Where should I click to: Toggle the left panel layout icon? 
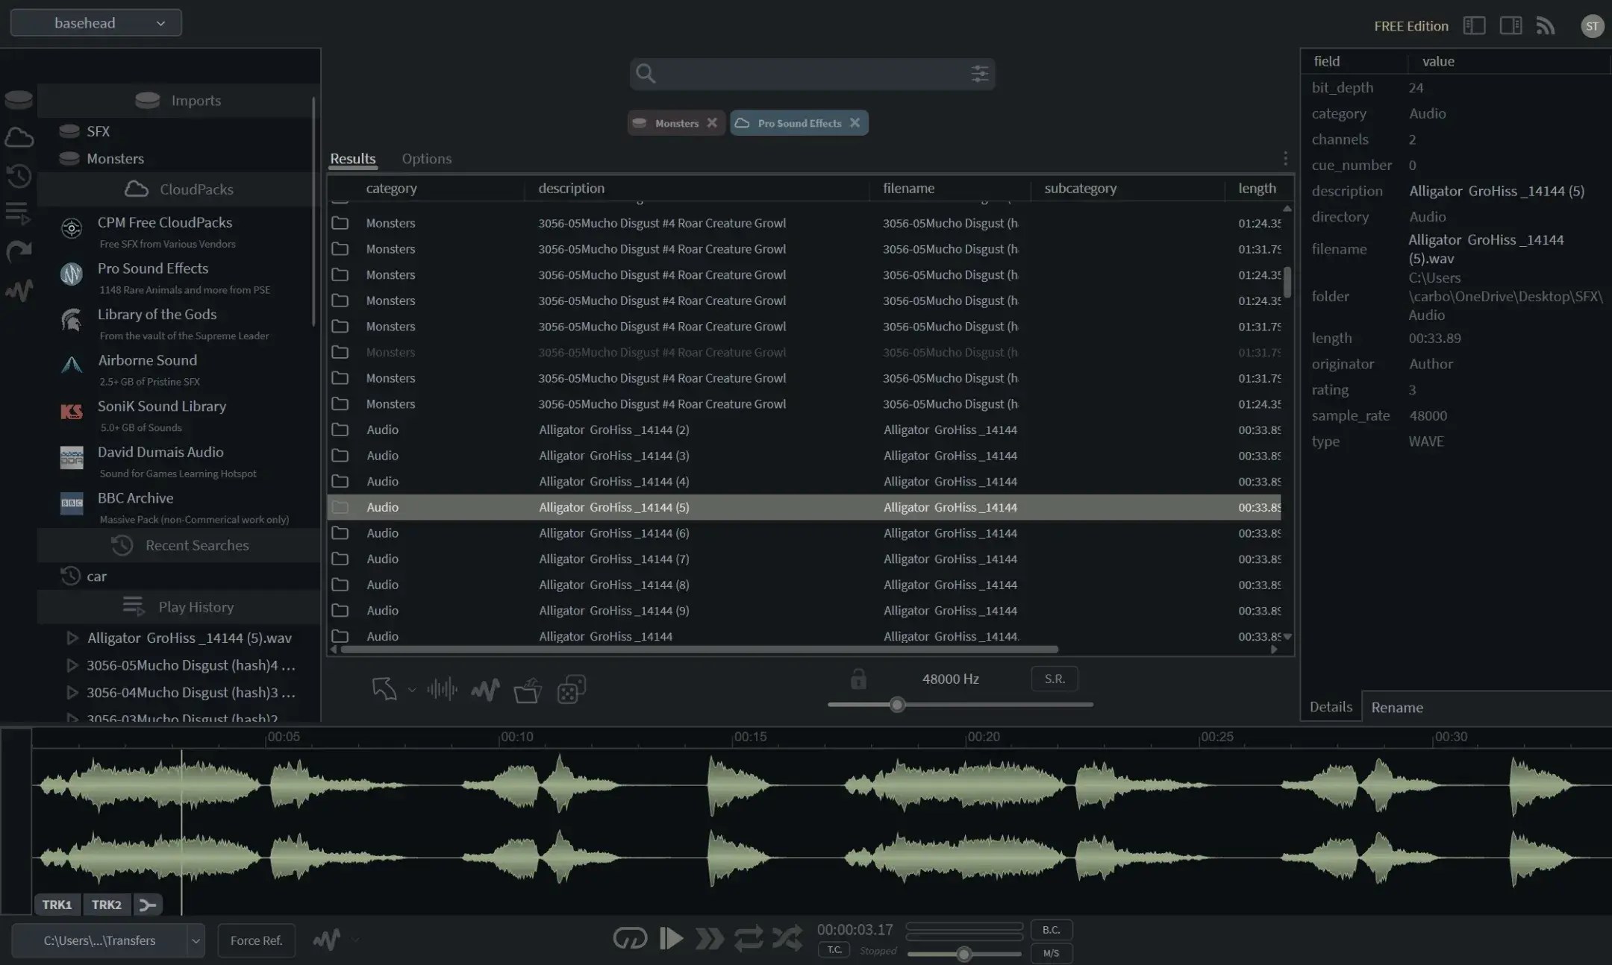pos(1474,26)
